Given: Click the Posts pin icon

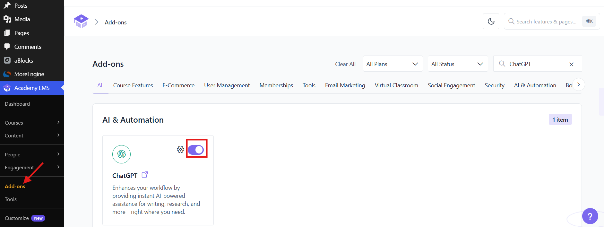Looking at the screenshot, I should pos(7,5).
